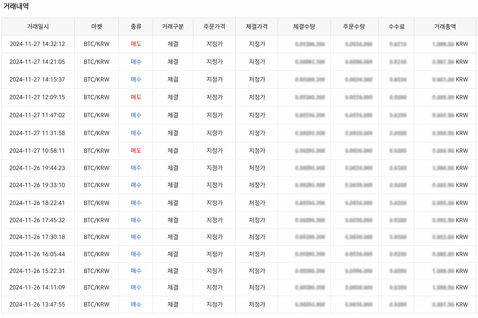Screen dimensions: 478x318
Task: Click BTC/KRW in the 11:47:02 row
Action: point(97,115)
